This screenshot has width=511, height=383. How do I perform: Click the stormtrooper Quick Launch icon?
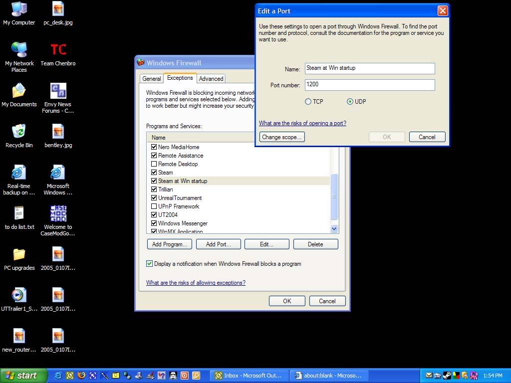point(173,376)
